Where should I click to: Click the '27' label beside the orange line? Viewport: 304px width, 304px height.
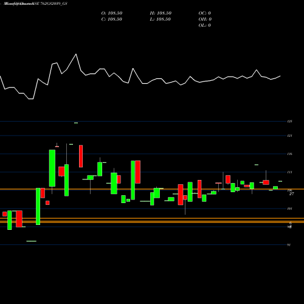(291, 194)
